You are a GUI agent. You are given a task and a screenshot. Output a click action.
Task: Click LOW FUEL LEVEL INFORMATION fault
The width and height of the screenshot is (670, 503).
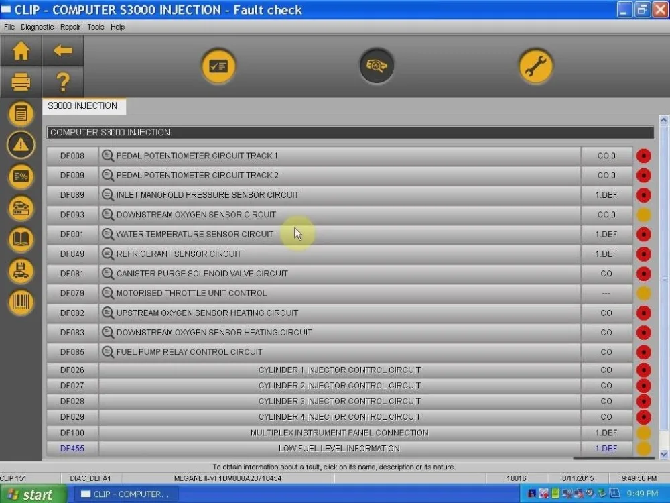339,448
